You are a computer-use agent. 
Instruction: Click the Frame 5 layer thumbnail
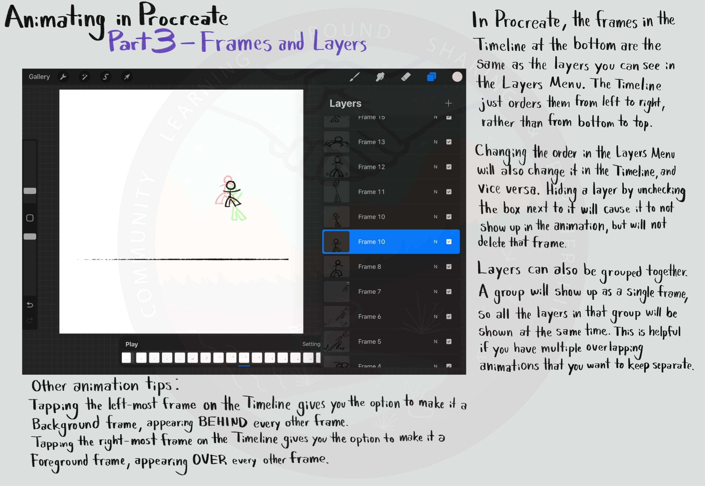[x=336, y=342]
